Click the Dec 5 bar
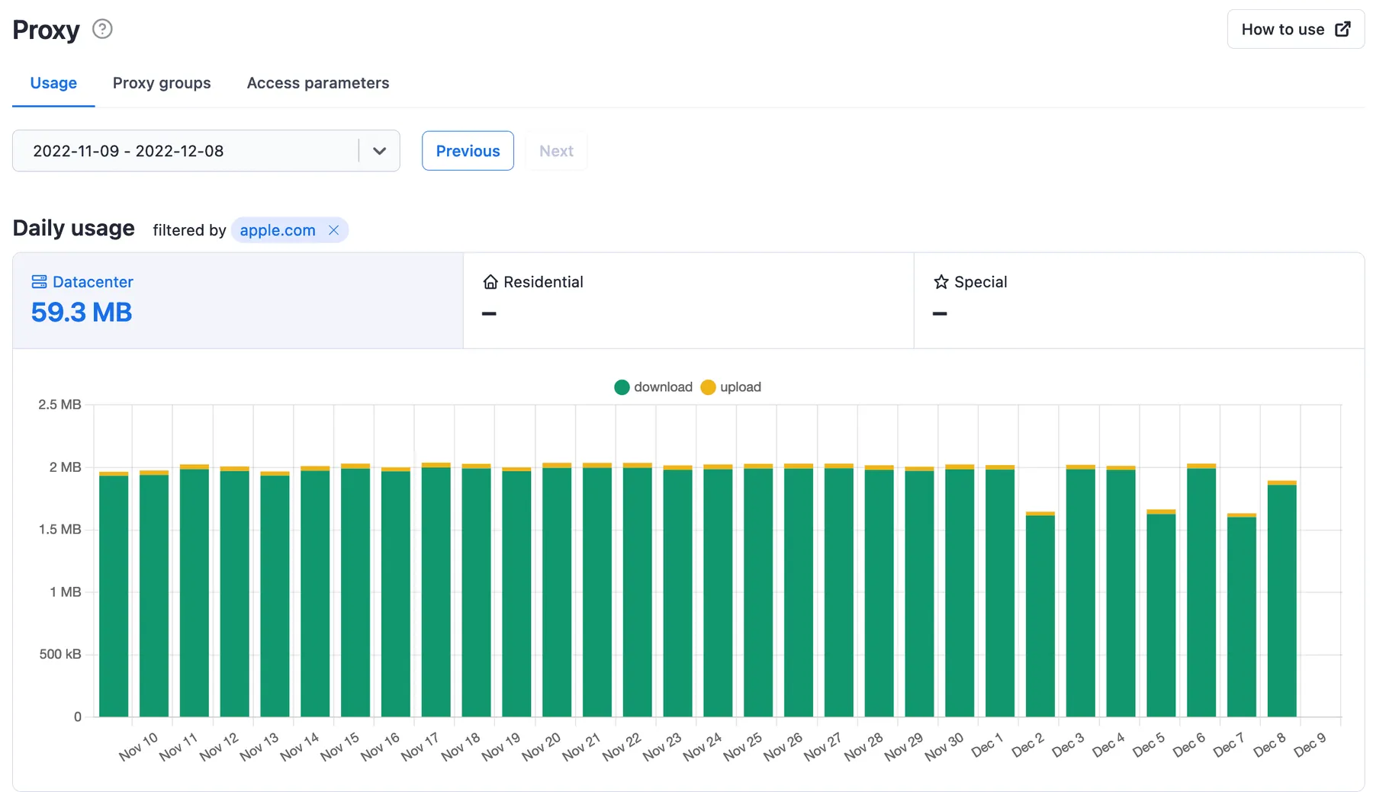 [x=1161, y=614]
